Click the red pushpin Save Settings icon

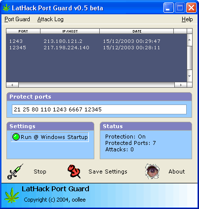tap(74, 172)
